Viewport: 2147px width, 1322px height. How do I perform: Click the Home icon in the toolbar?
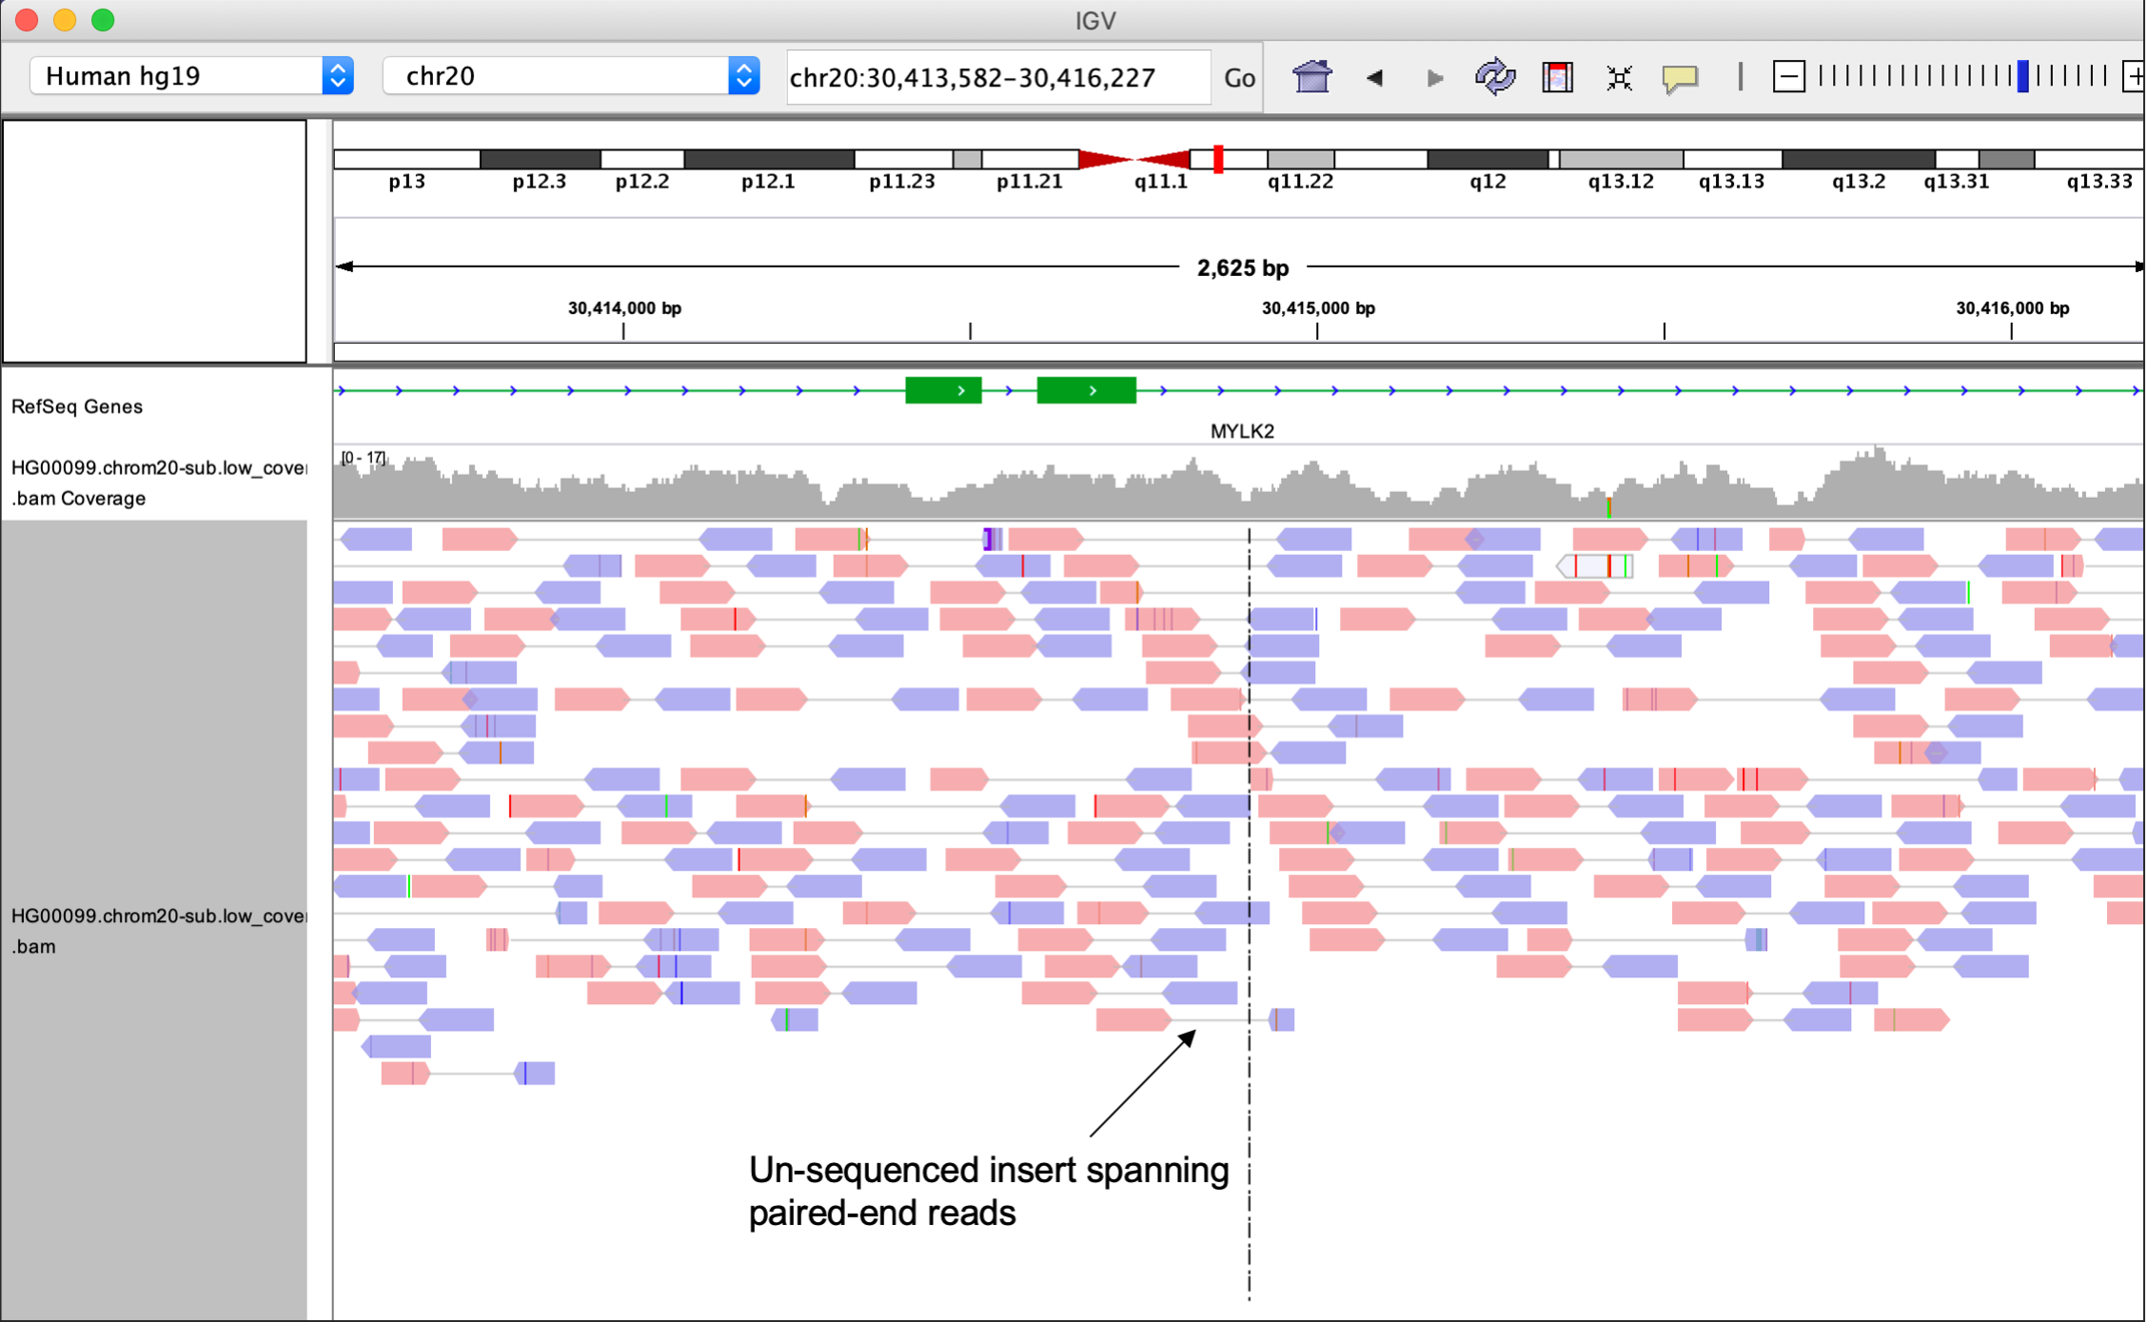click(1311, 77)
